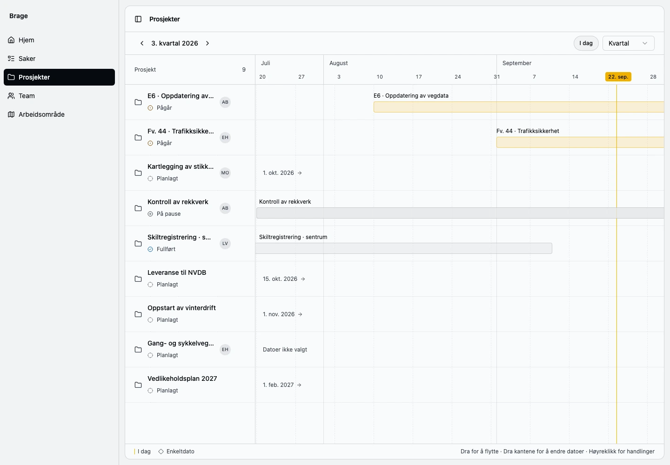The image size is (670, 465).
Task: Click Datoer ikke valgt for Gang- og sykkelveg
Action: pyautogui.click(x=285, y=350)
